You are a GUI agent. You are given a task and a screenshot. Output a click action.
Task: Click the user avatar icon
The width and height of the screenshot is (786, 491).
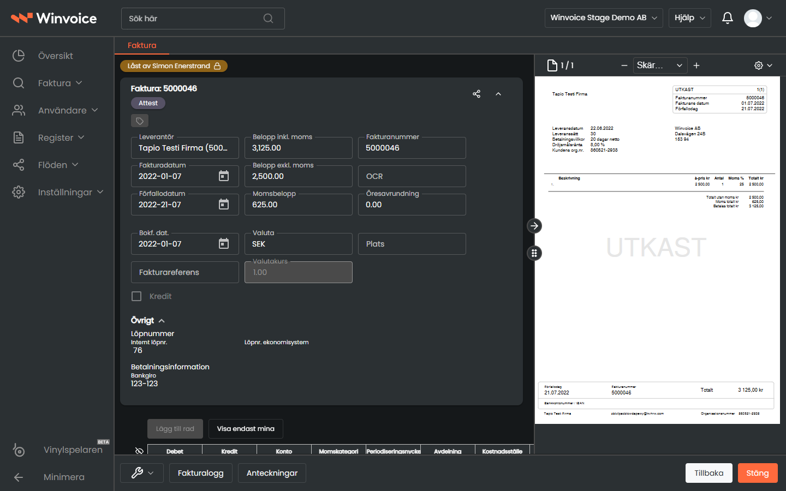753,18
